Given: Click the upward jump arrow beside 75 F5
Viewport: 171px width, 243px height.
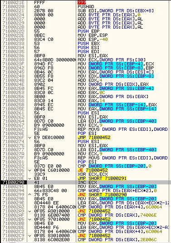Looking at the screenshot, I should 30,195.
